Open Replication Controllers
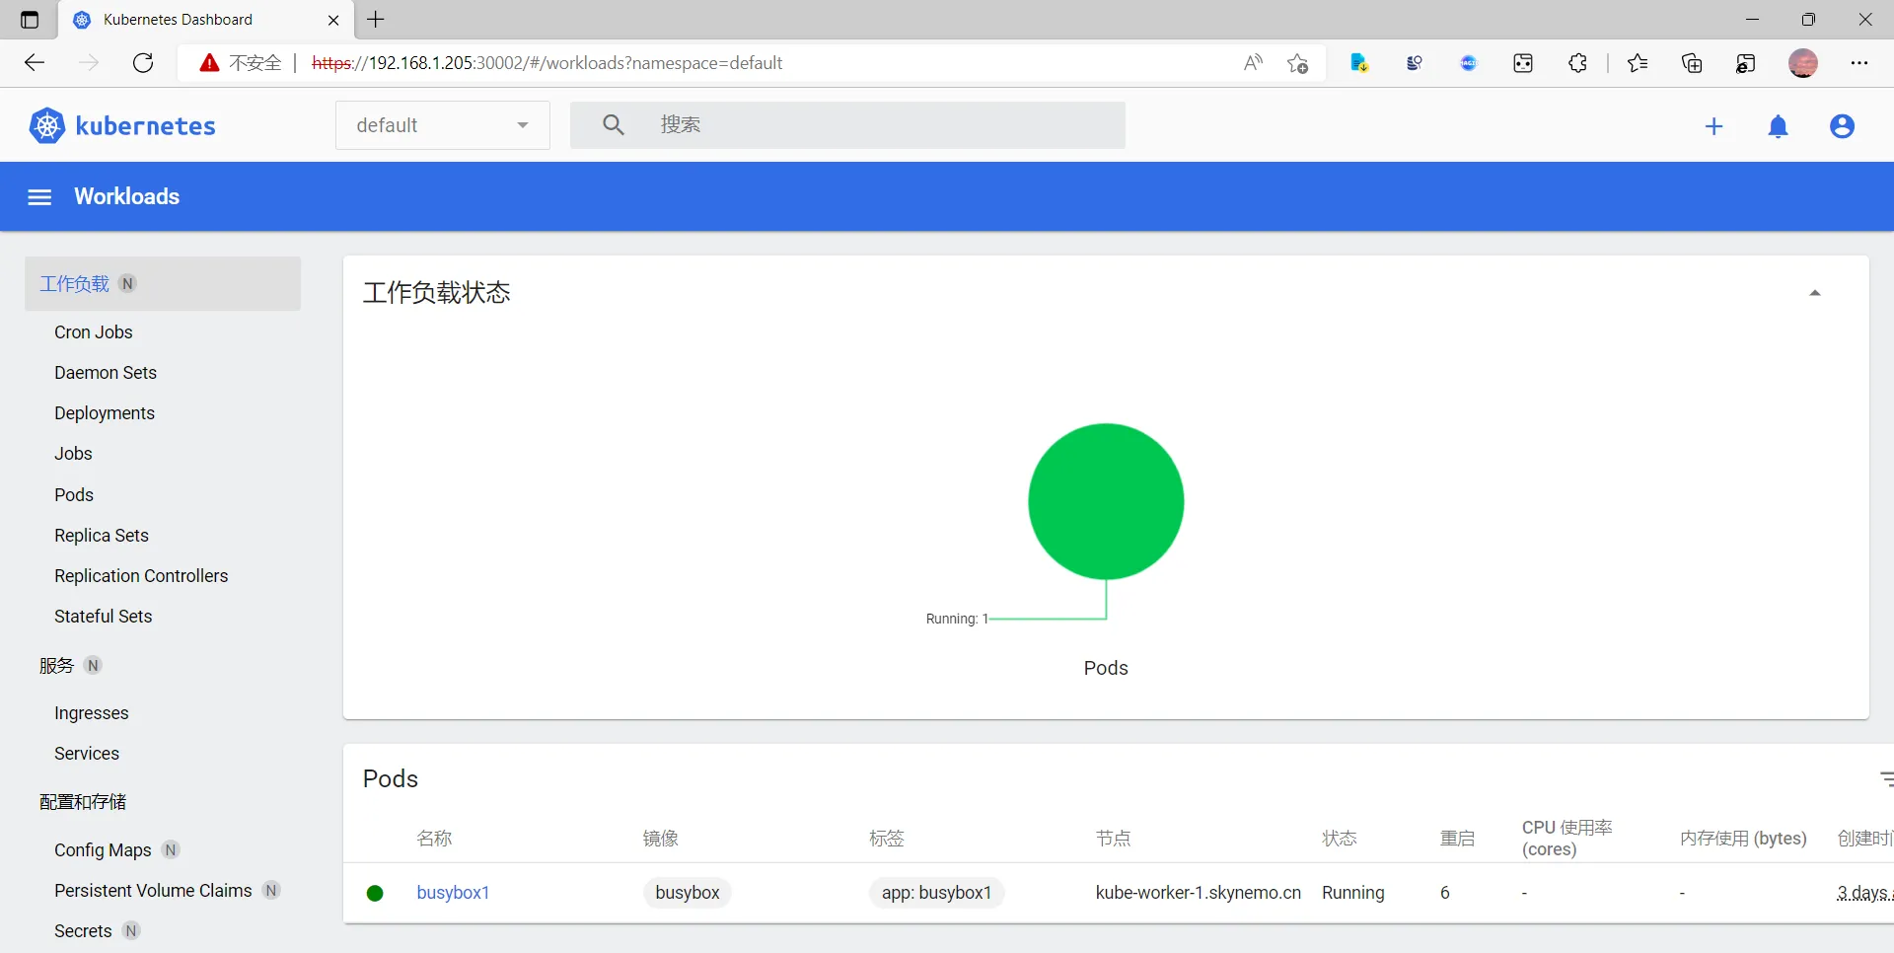1894x953 pixels. click(141, 576)
